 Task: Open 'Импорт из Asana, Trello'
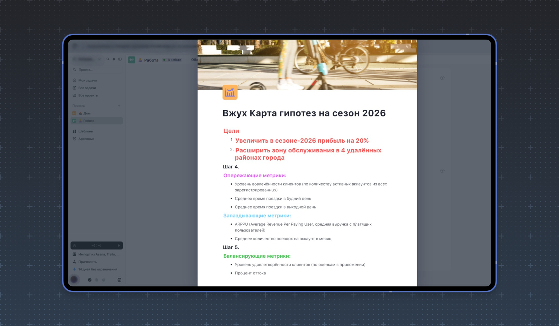tap(97, 254)
